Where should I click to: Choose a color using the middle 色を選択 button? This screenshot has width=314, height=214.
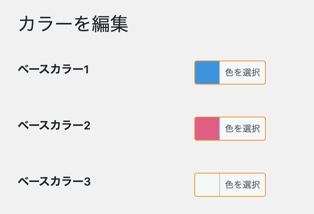(242, 129)
